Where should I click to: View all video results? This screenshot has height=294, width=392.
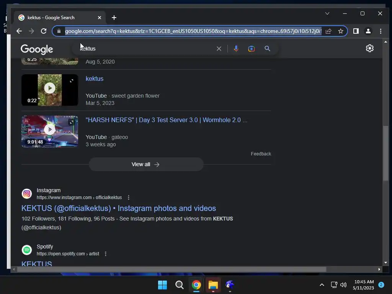coord(146,164)
